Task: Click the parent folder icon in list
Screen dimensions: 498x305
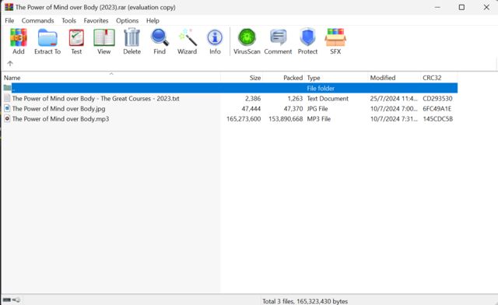Action: coord(7,88)
